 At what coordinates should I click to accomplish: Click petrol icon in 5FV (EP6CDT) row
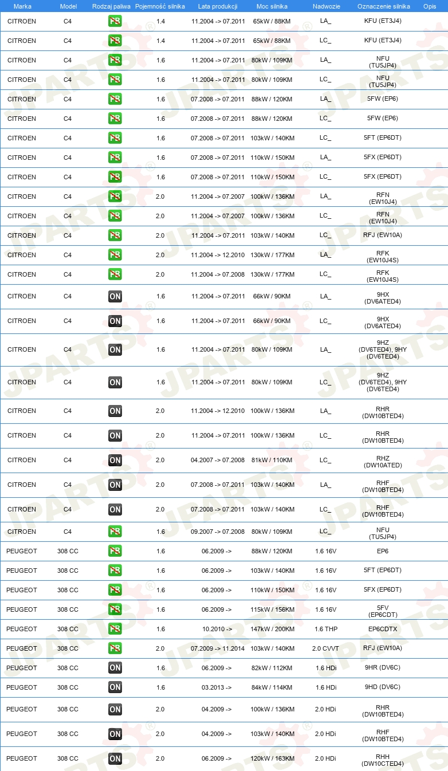(115, 609)
